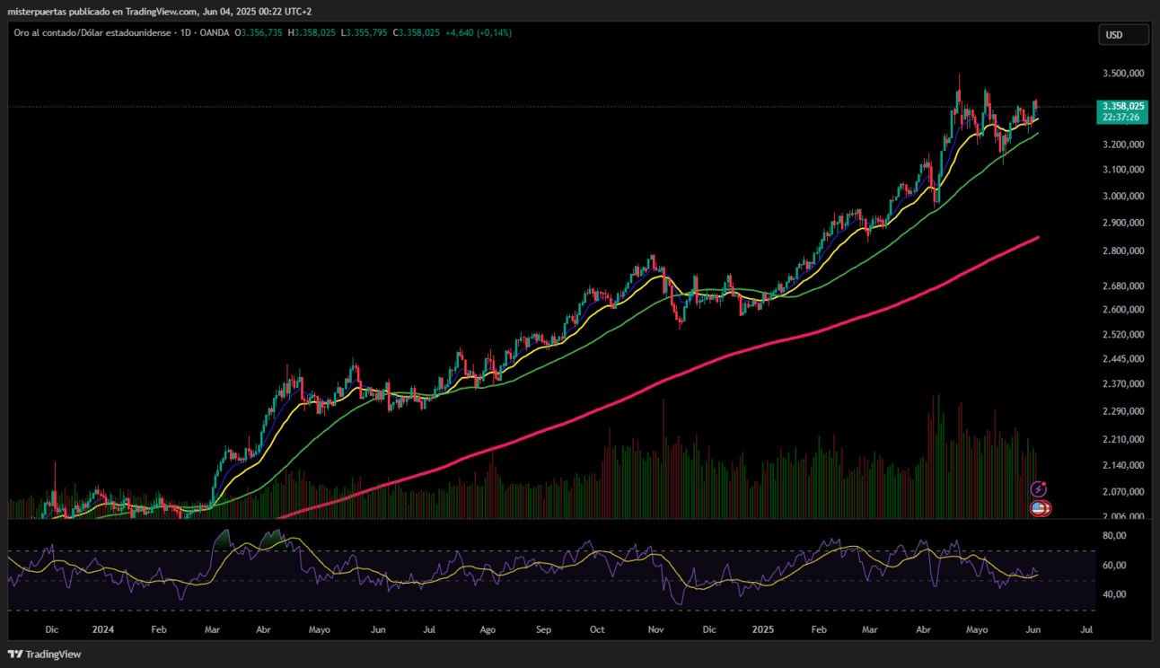Click the green current price label 3.358,025

pyautogui.click(x=1123, y=106)
